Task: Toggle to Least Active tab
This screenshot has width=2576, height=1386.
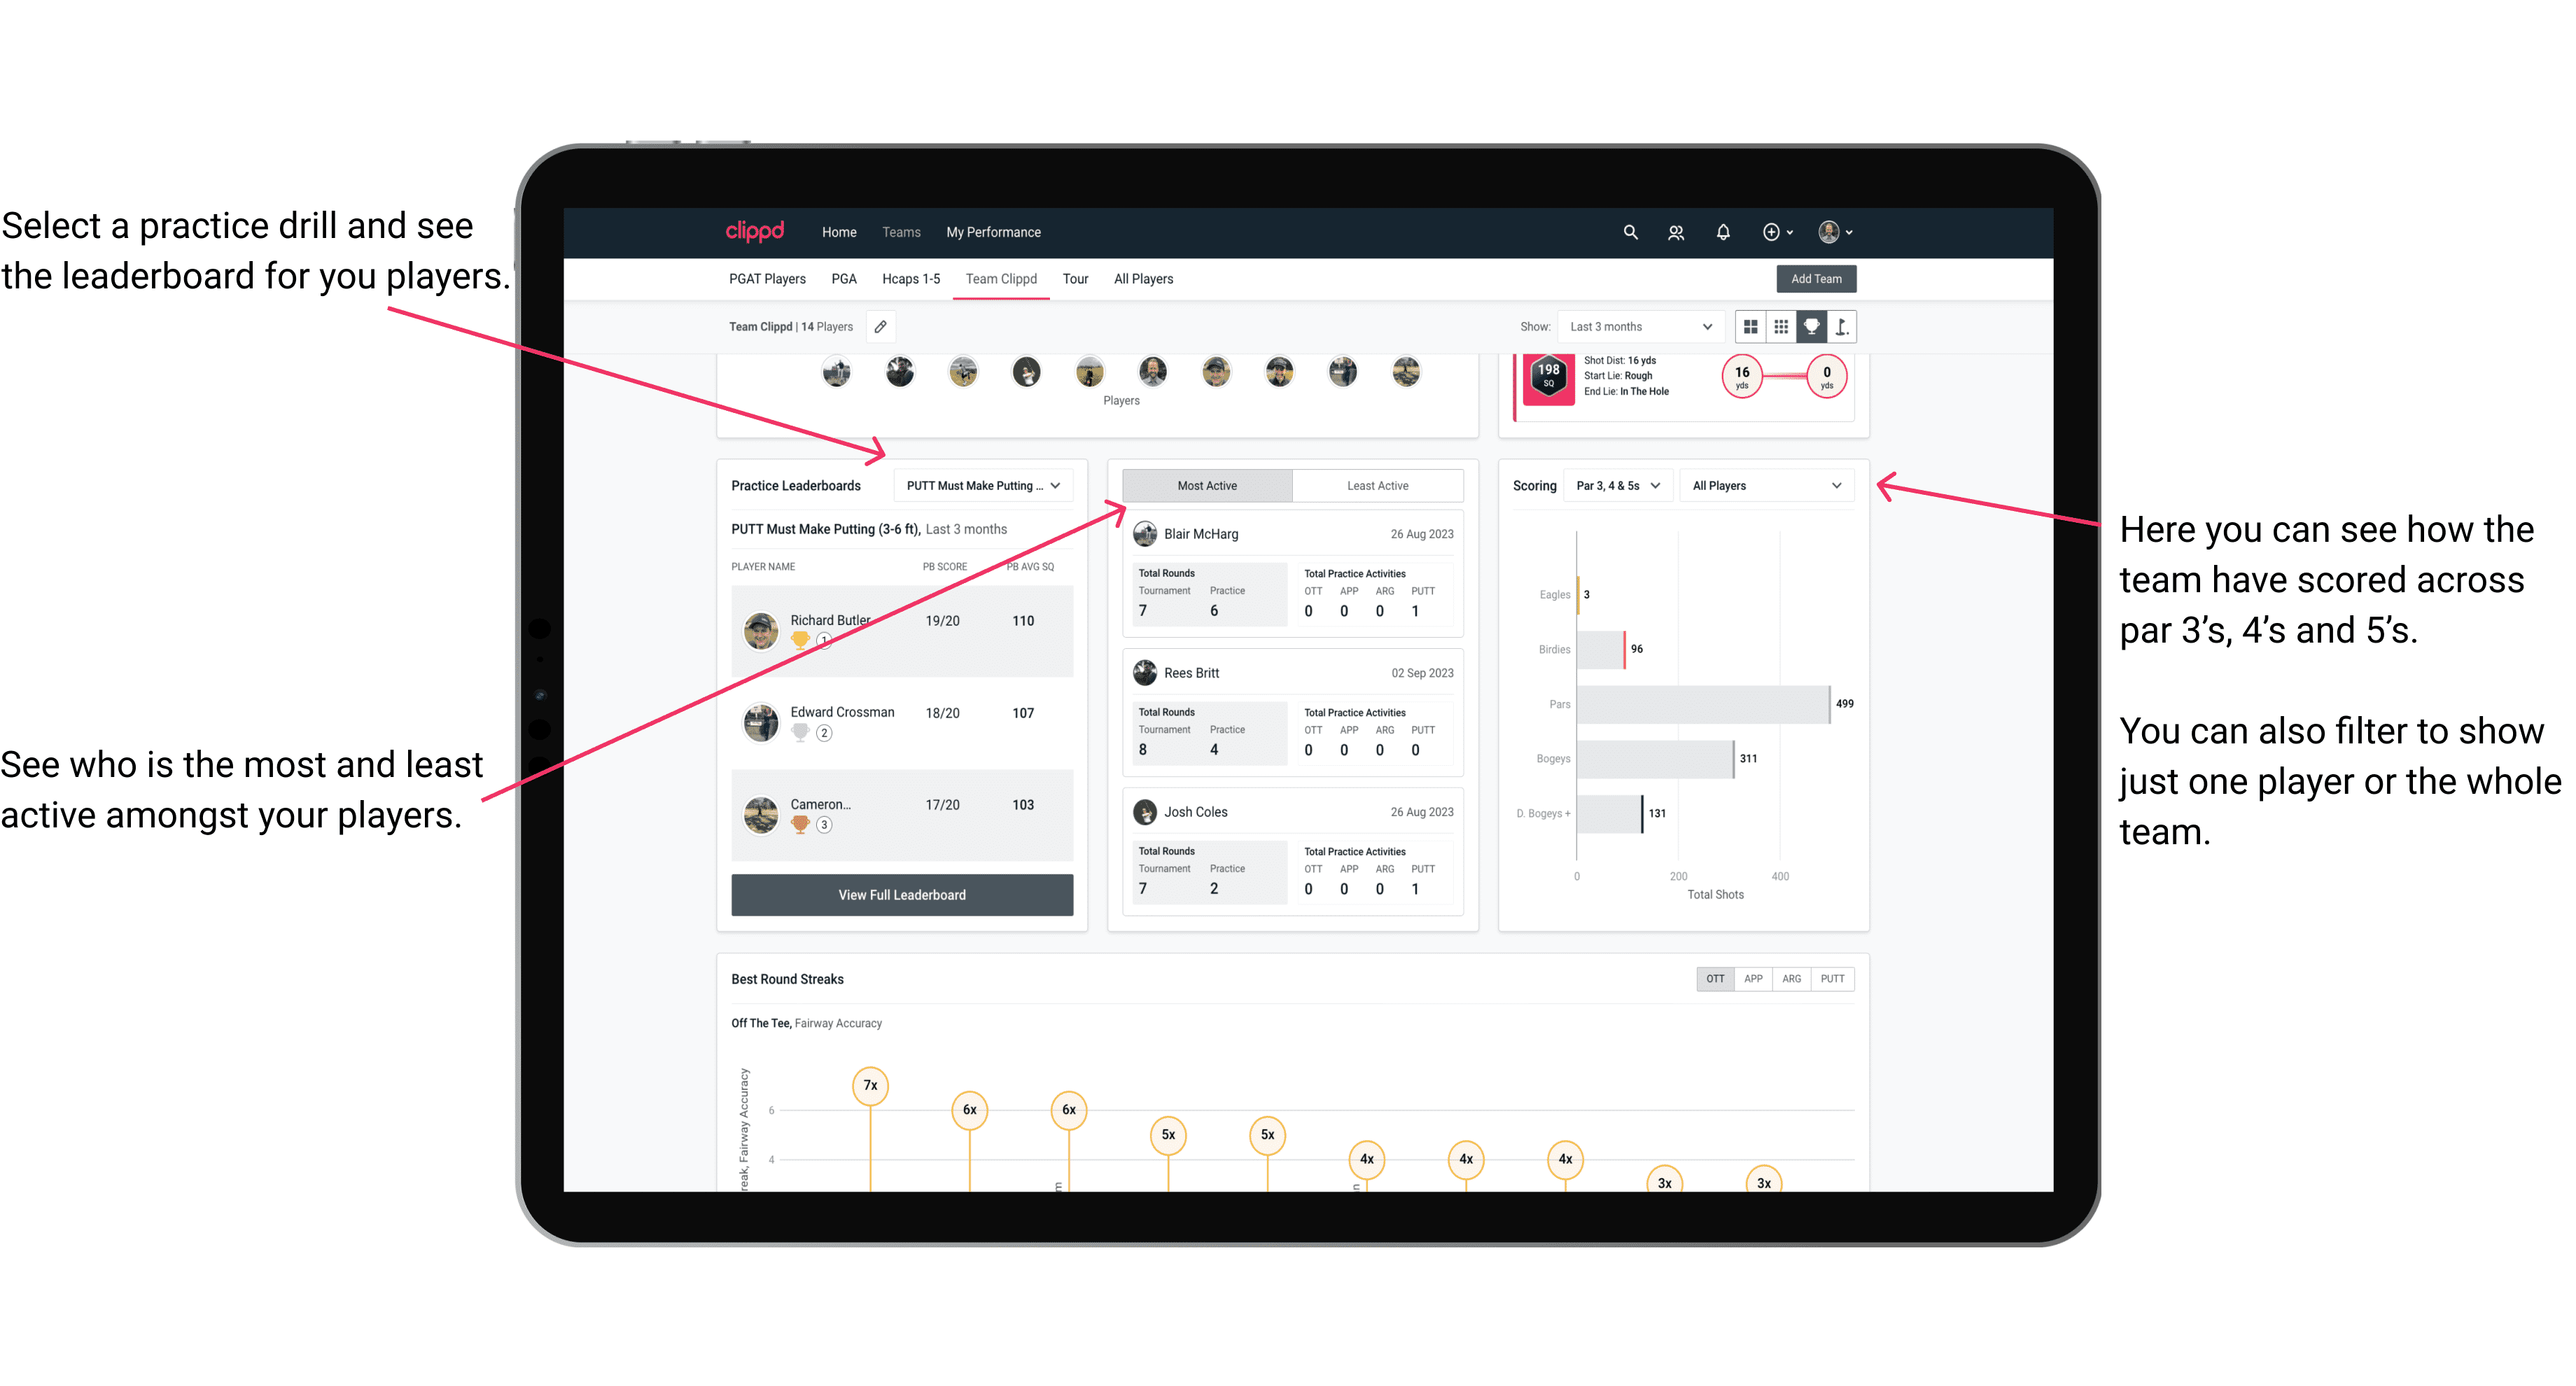Action: pyautogui.click(x=1373, y=485)
